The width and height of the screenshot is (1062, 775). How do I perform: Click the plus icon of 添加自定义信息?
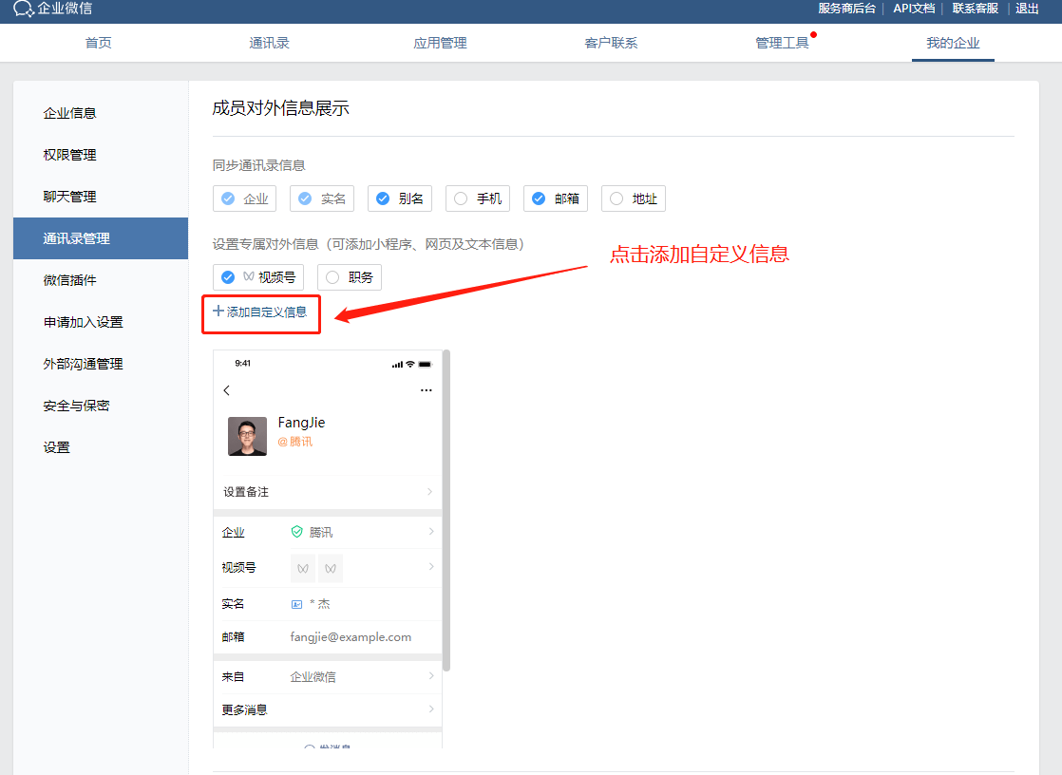(x=218, y=312)
